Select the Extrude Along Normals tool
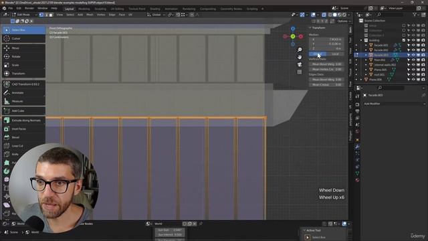 (23, 120)
